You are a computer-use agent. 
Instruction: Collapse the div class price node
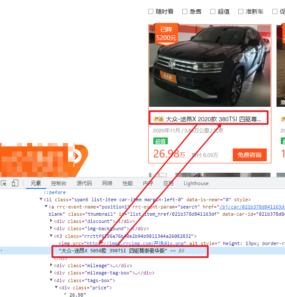point(56,287)
